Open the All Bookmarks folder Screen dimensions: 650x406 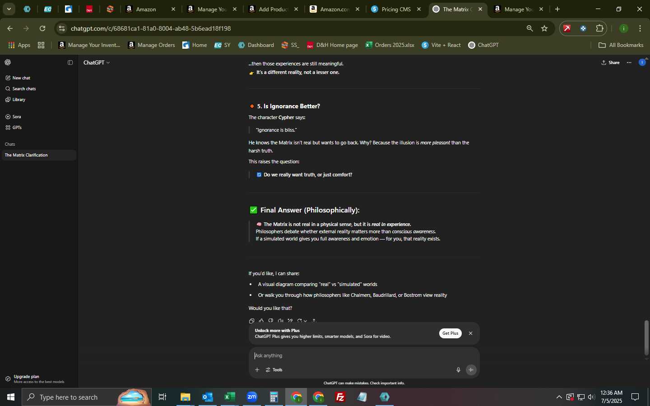tap(621, 45)
